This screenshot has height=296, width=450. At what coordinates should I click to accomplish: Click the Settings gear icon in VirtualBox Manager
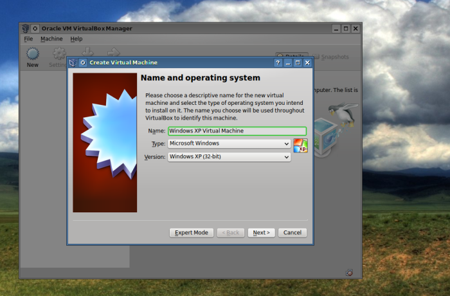[59, 54]
